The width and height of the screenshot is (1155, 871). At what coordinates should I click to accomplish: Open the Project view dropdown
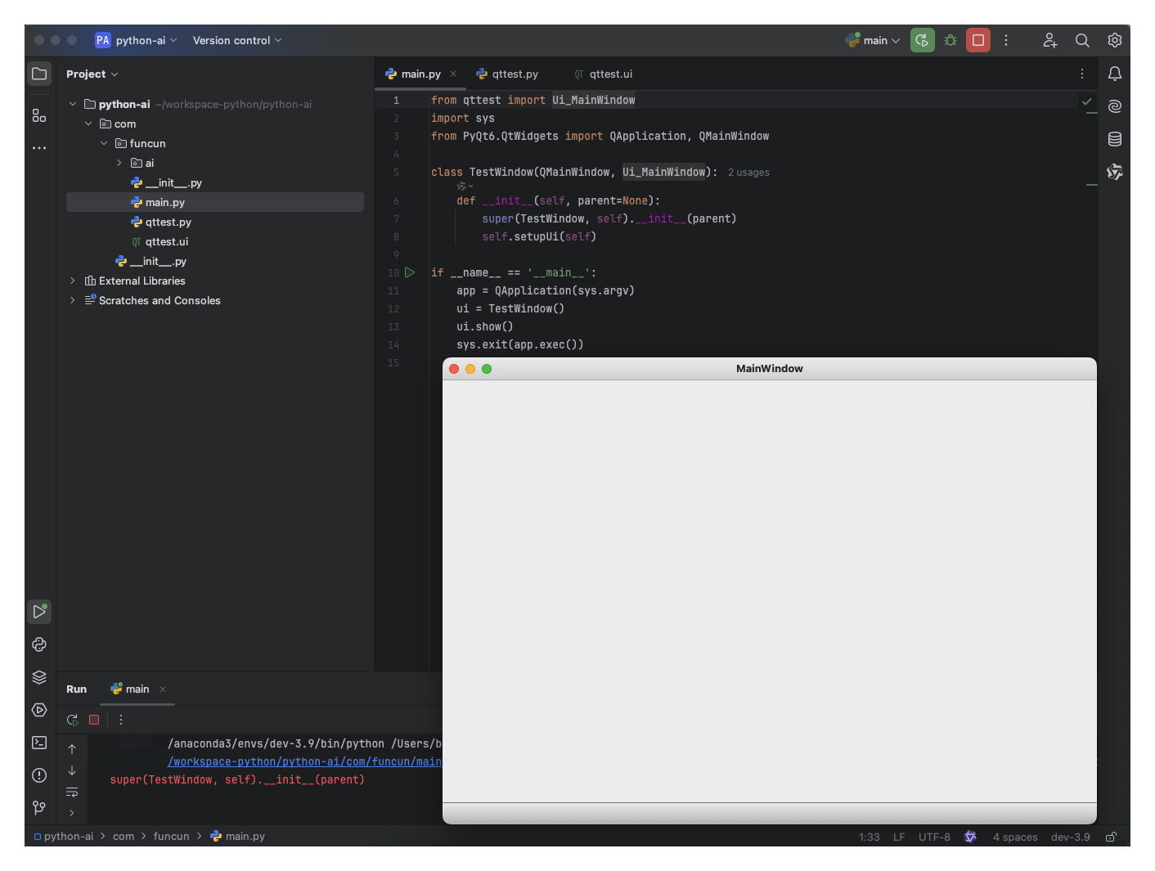click(92, 74)
